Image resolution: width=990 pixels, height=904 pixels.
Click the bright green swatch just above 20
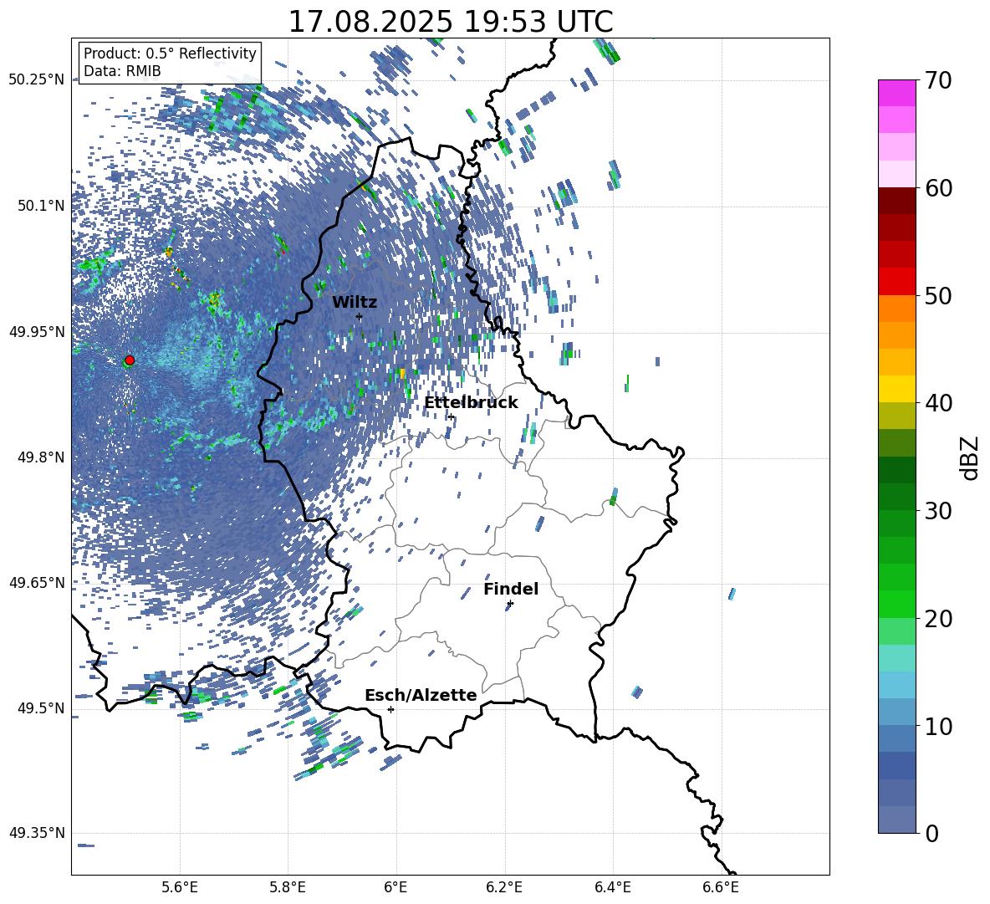(896, 604)
